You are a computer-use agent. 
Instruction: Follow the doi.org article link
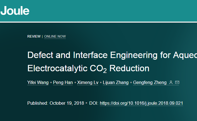141,103
